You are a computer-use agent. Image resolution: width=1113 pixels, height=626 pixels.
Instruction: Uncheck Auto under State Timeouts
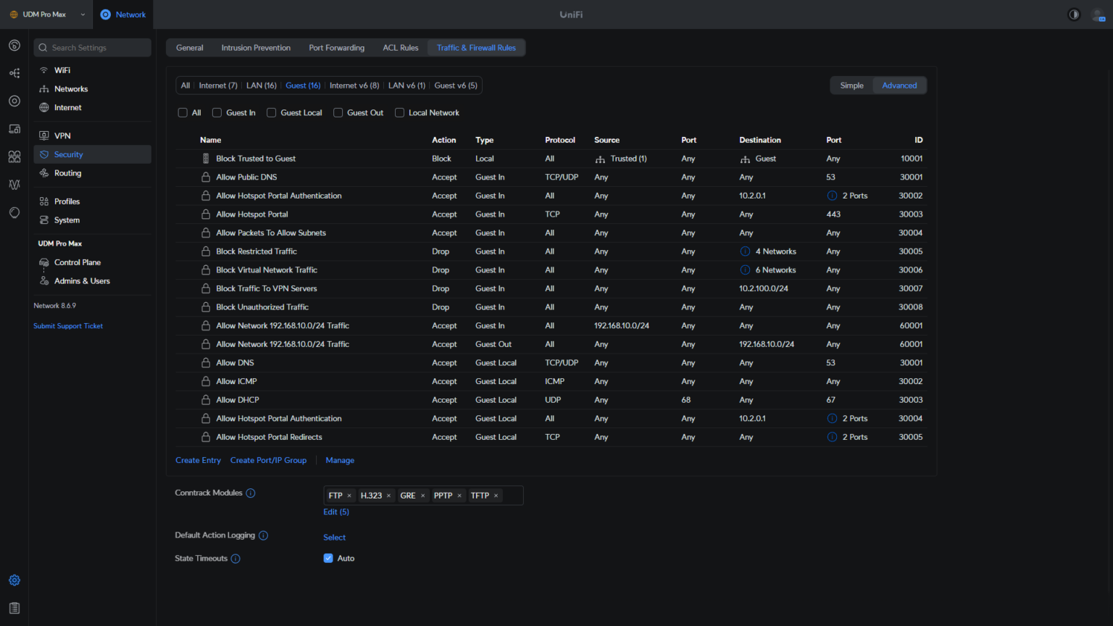(x=328, y=558)
